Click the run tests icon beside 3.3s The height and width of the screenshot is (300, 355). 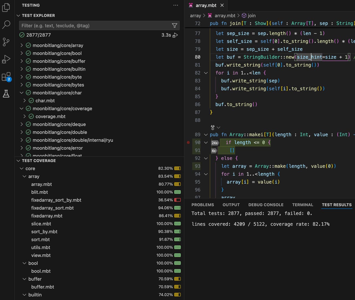click(175, 35)
